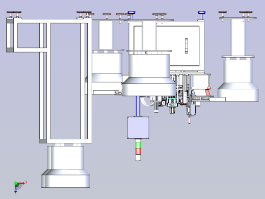The height and width of the screenshot is (199, 265).
Task: Select the green segment of signal tower light
Action: pos(138,145)
